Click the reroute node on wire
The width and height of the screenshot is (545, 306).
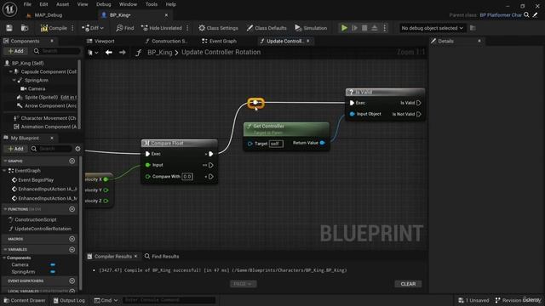pos(255,103)
